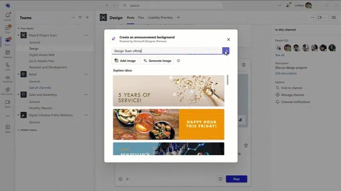Image resolution: width=341 pixels, height=191 pixels.
Task: Open Retail team more options
Action: click(x=87, y=74)
